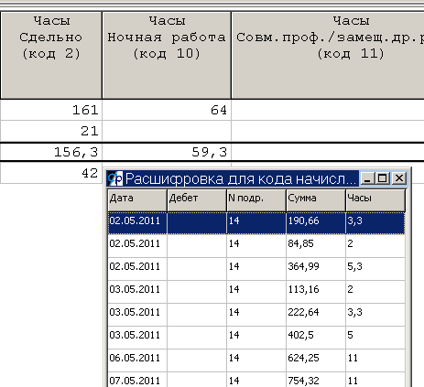Select the 402,5 sum cell

tap(316, 338)
